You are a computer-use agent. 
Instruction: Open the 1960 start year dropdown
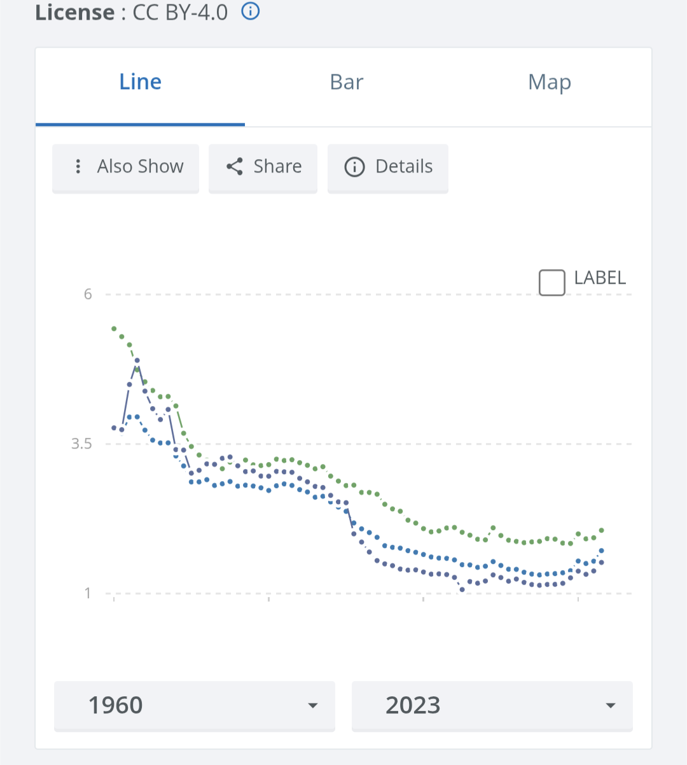click(x=194, y=705)
